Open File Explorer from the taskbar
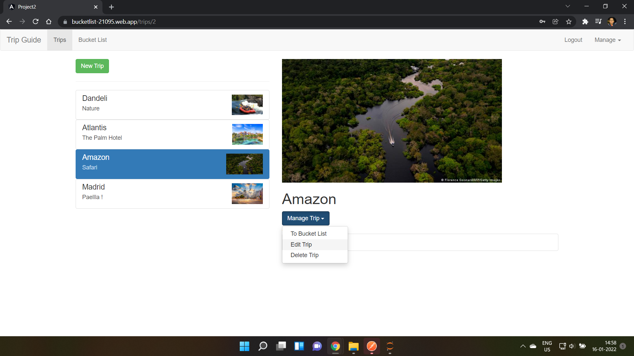 [x=353, y=346]
